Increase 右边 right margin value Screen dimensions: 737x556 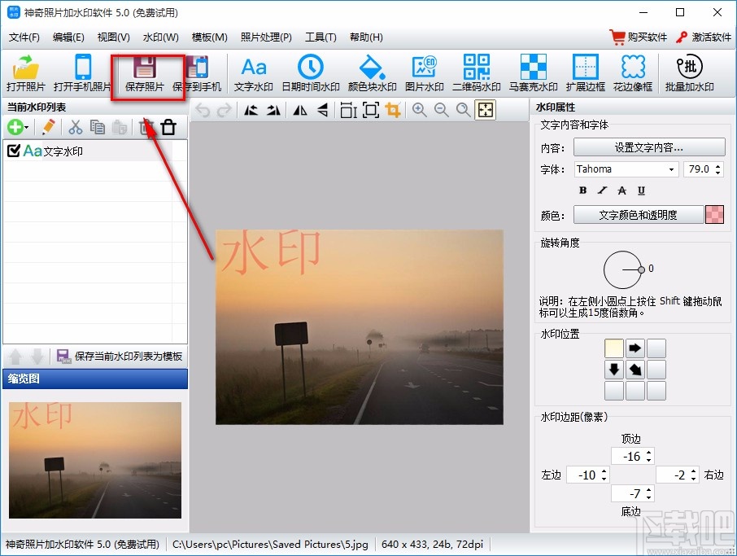(693, 471)
